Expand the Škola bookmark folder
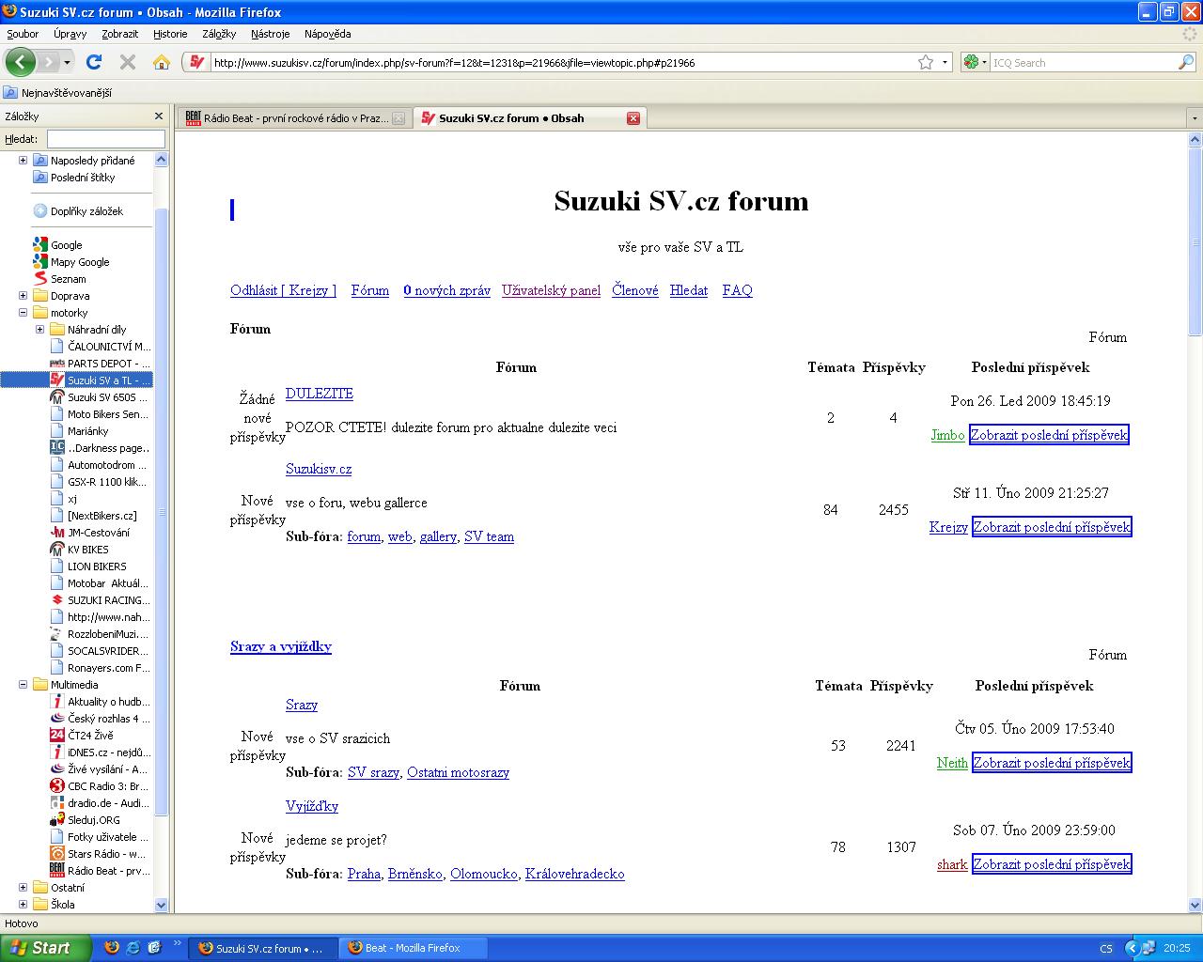Image resolution: width=1203 pixels, height=962 pixels. 23,905
